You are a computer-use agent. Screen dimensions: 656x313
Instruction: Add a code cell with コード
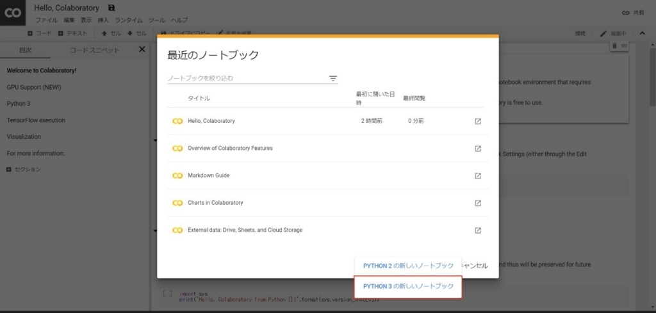tap(40, 33)
